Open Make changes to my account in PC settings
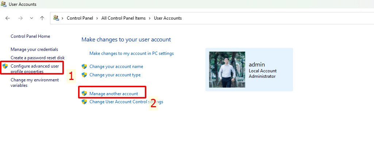374x157 pixels. 131,53
